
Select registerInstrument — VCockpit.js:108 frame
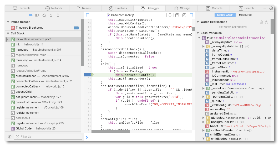point(43,107)
